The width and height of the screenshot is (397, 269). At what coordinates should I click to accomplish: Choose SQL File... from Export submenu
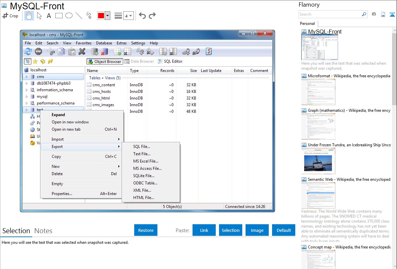click(151, 147)
